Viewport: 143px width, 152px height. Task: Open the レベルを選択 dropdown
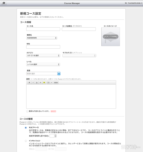click(43, 64)
